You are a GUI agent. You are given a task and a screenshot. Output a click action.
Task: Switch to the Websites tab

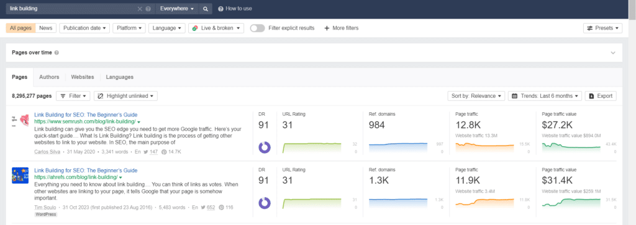click(x=83, y=77)
